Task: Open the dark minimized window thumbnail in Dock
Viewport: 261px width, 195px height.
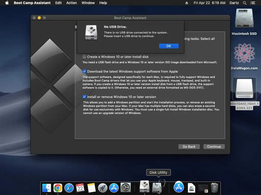Action: [x=203, y=188]
